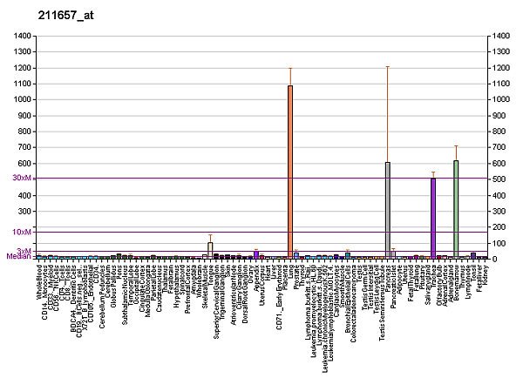Click the small white Tongue bar
The image size is (523, 378).
click(210, 250)
